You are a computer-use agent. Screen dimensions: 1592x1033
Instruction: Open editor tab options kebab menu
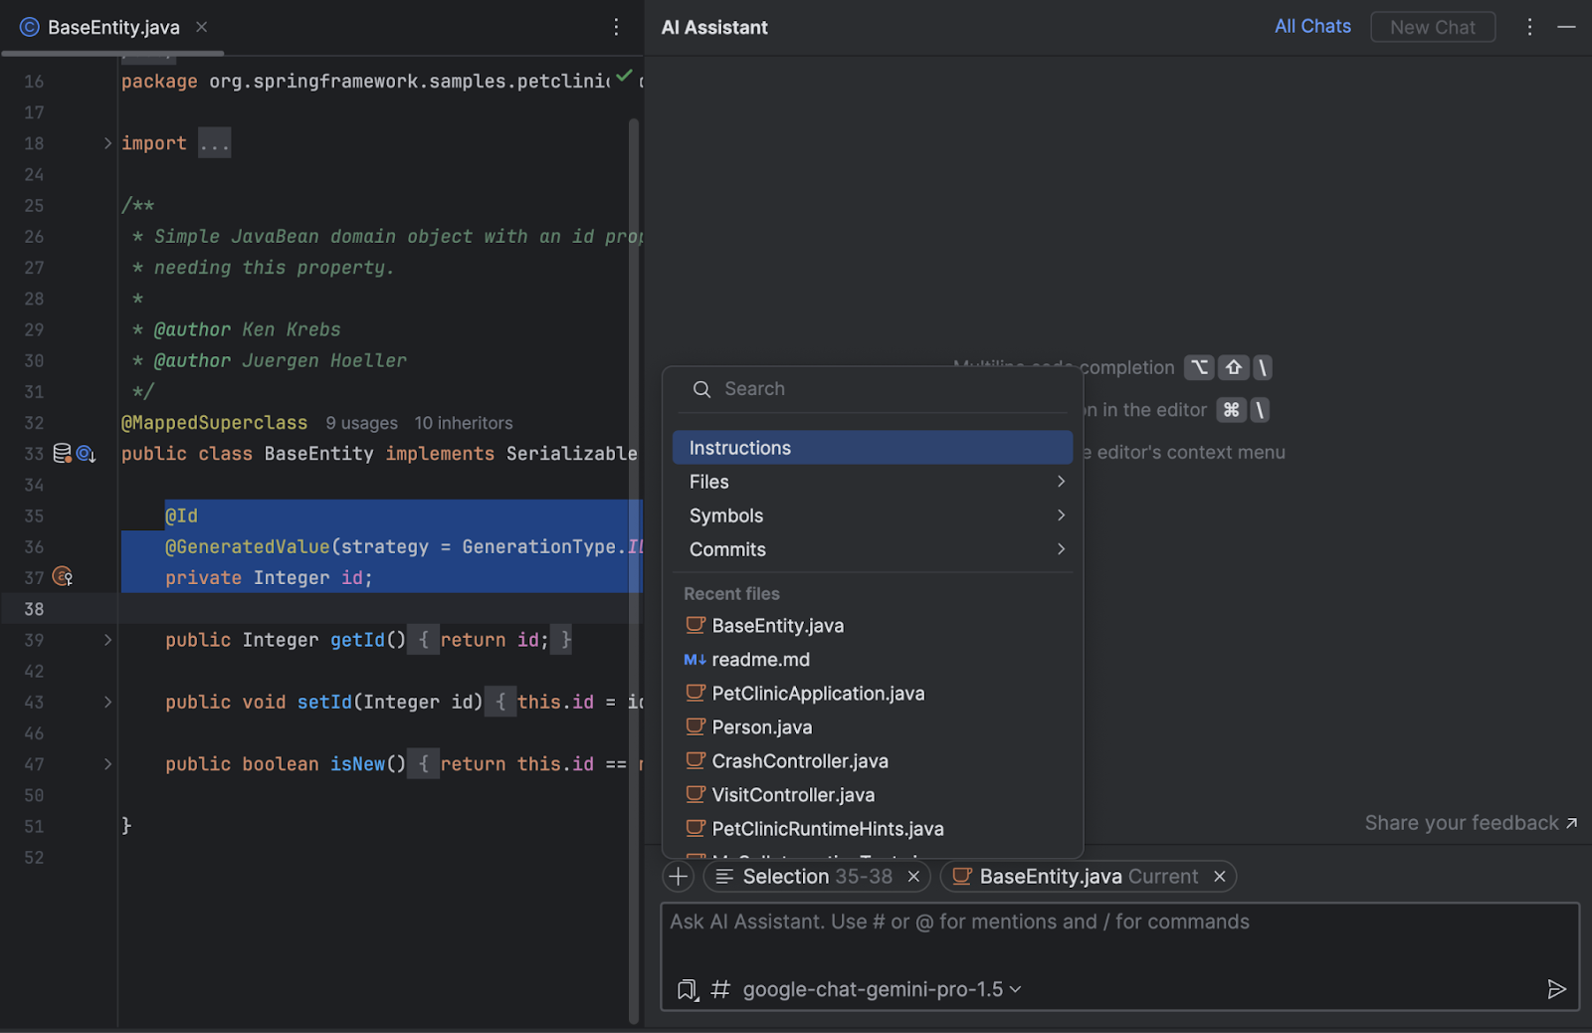pyautogui.click(x=616, y=28)
